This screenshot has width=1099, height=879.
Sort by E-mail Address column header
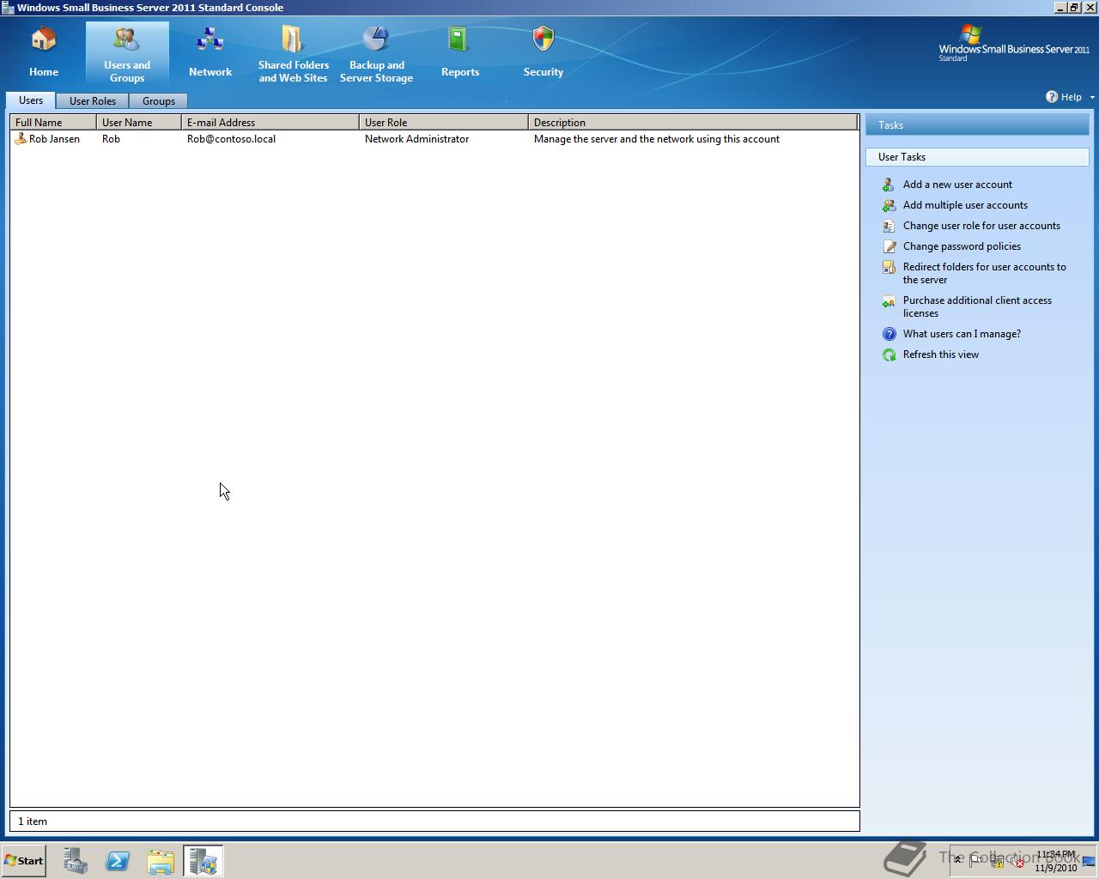(270, 123)
